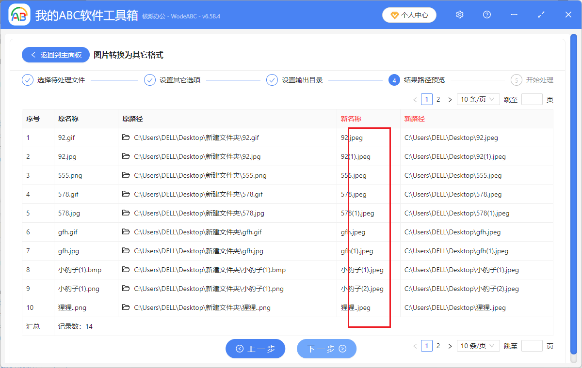Open the settings gear icon
The height and width of the screenshot is (368, 582).
460,15
